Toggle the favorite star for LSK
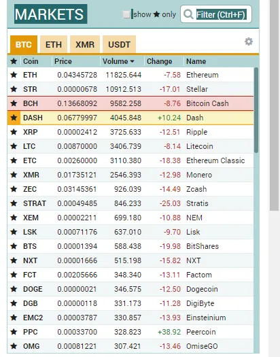Image resolution: width=280 pixels, height=357 pixels. tap(14, 232)
